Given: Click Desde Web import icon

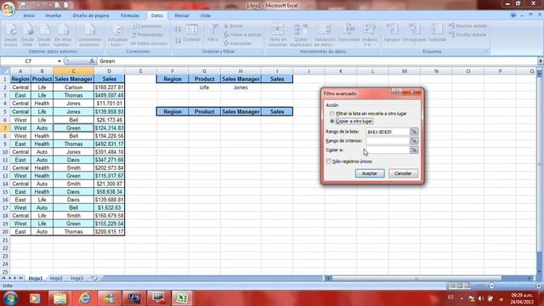Looking at the screenshot, I should (27, 35).
